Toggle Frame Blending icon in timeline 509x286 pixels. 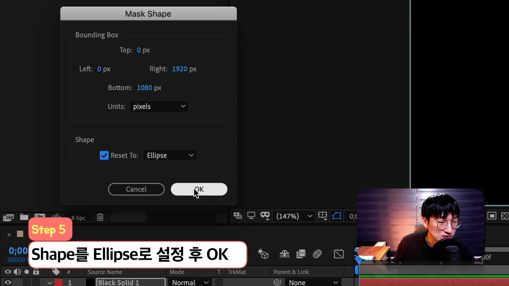click(301, 254)
